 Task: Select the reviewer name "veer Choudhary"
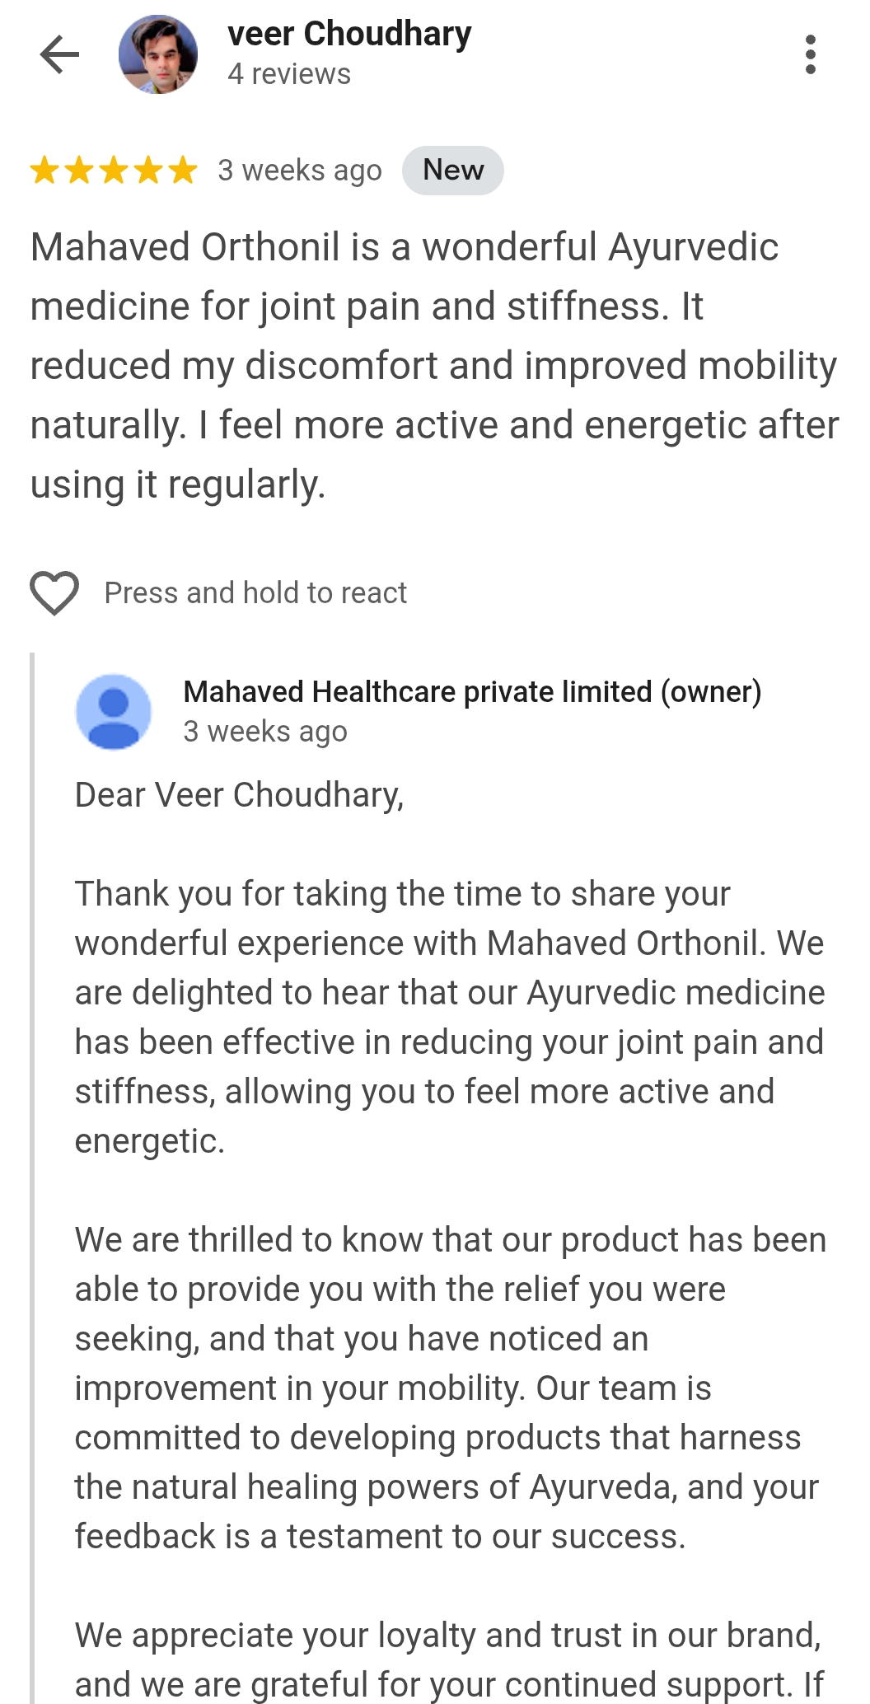(349, 35)
